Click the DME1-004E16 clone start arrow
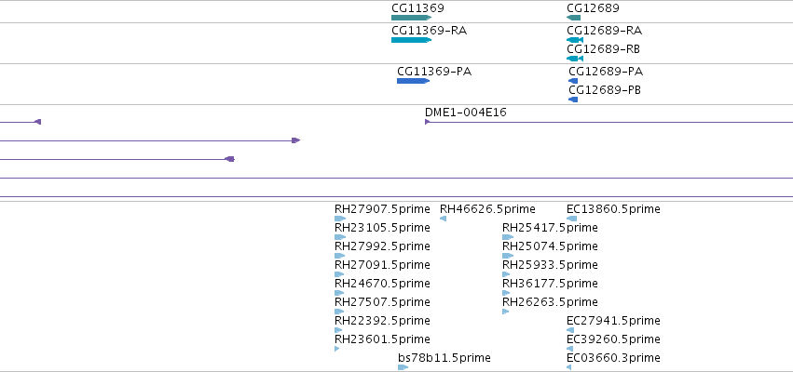The width and height of the screenshot is (793, 372). pos(428,122)
